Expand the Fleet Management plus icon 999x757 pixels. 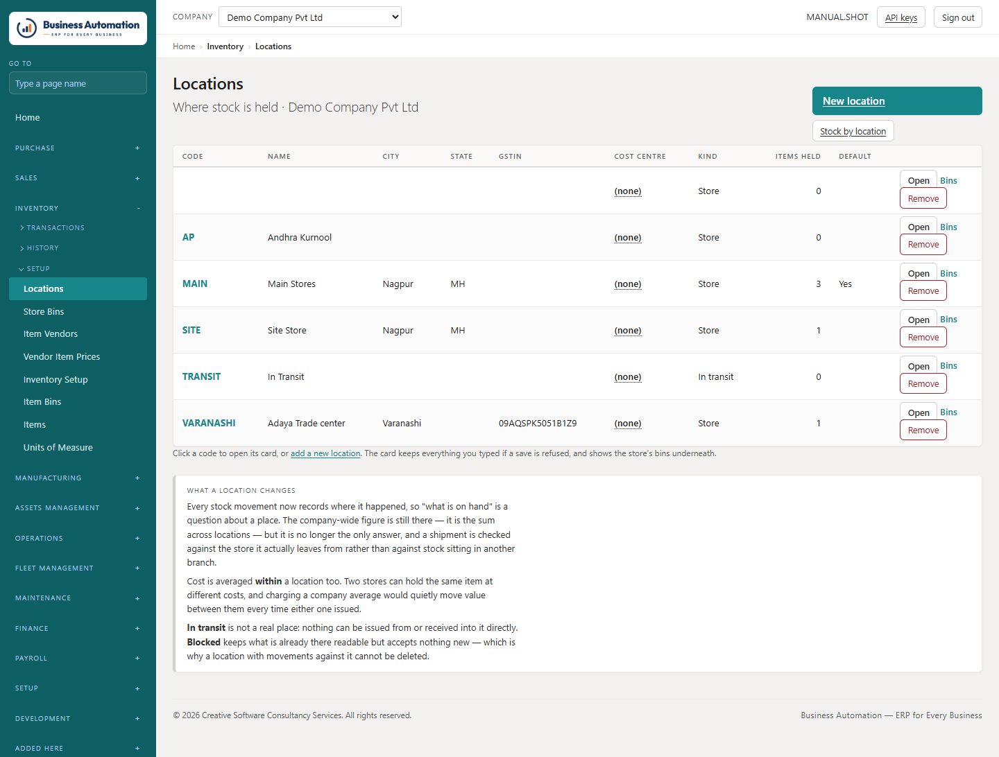point(137,568)
